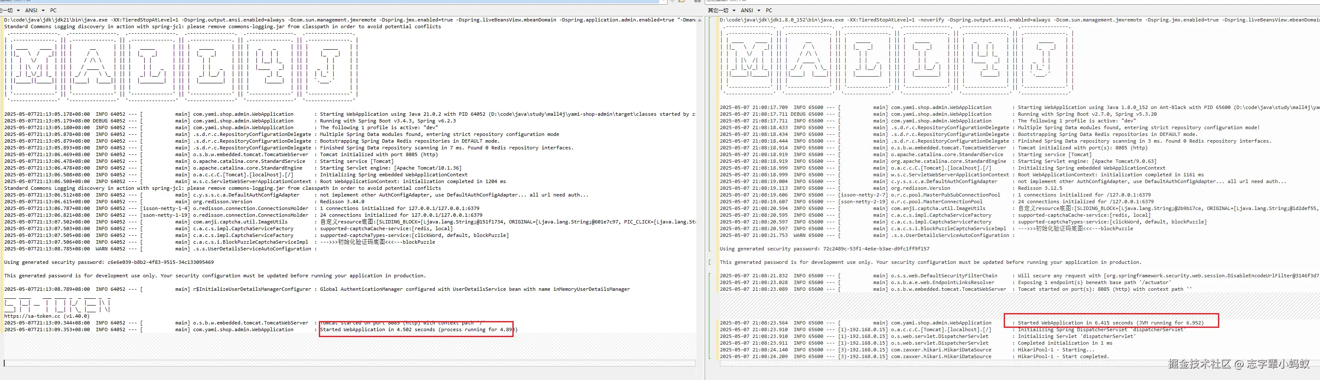The width and height of the screenshot is (1320, 380).
Task: Open the right pane's ANSI encoding dropdown
Action: click(x=751, y=10)
